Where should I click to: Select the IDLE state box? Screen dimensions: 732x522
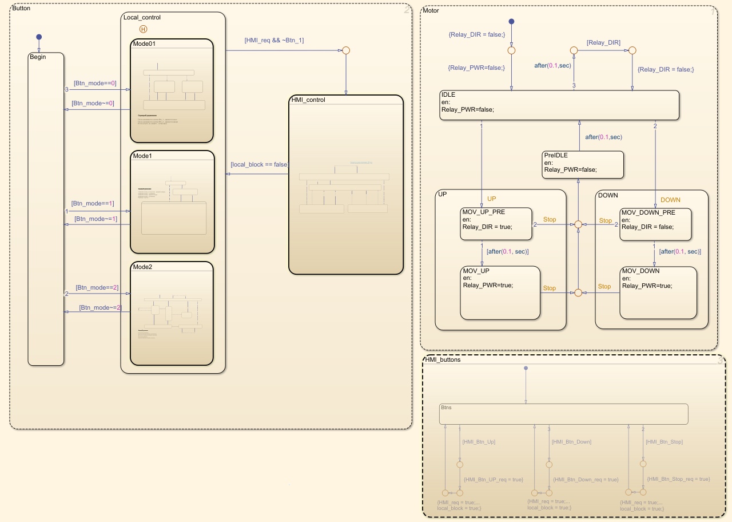click(x=559, y=105)
